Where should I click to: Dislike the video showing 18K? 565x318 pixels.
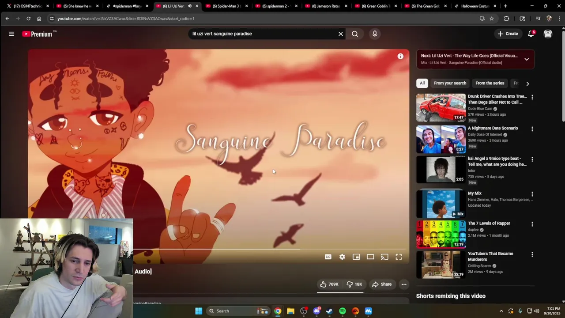(x=354, y=284)
